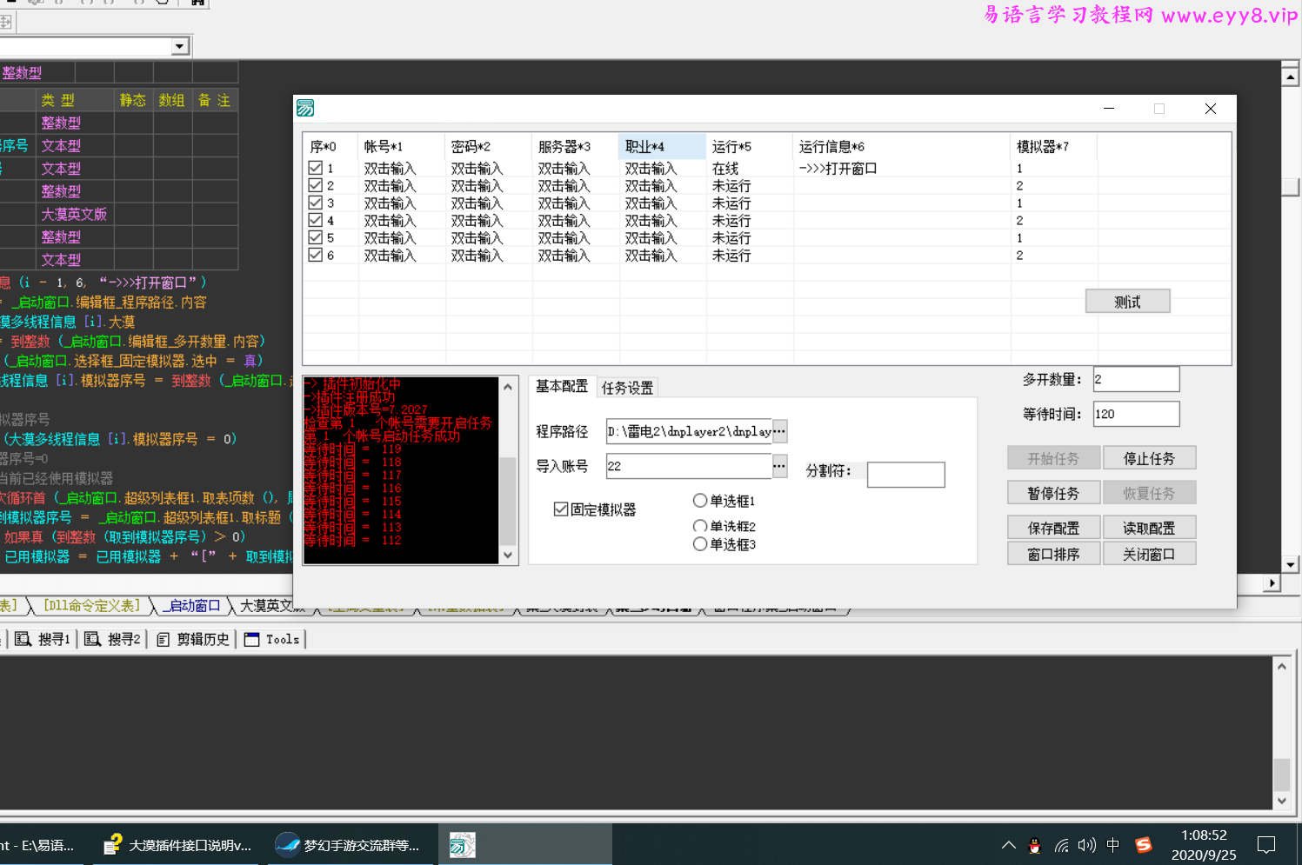Select the [Dll命令定义表] editor tab
This screenshot has height=865, width=1302.
click(x=91, y=606)
